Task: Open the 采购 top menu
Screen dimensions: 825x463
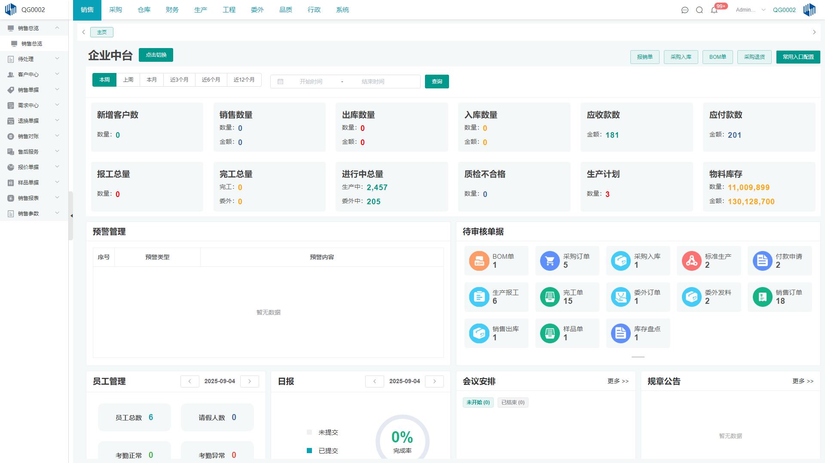Action: [x=115, y=10]
